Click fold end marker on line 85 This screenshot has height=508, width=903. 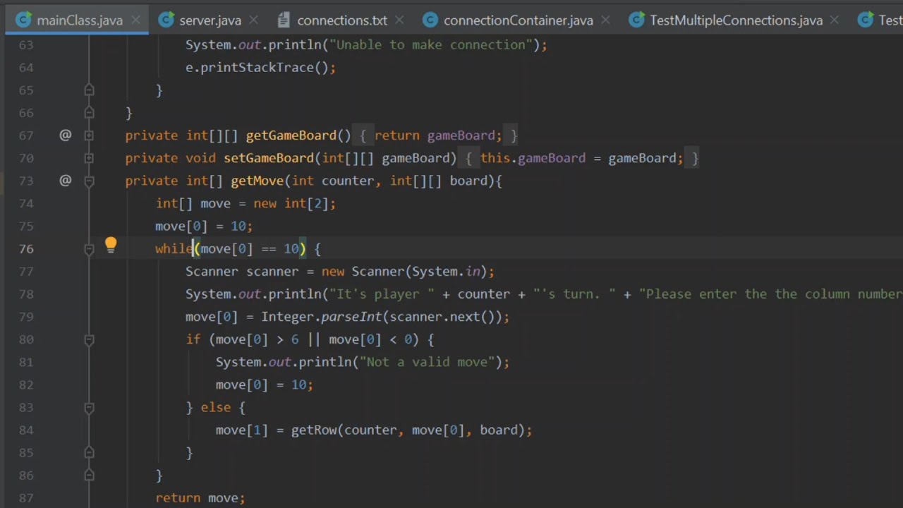click(89, 452)
